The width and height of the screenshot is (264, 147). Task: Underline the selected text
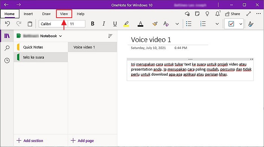[115, 24]
